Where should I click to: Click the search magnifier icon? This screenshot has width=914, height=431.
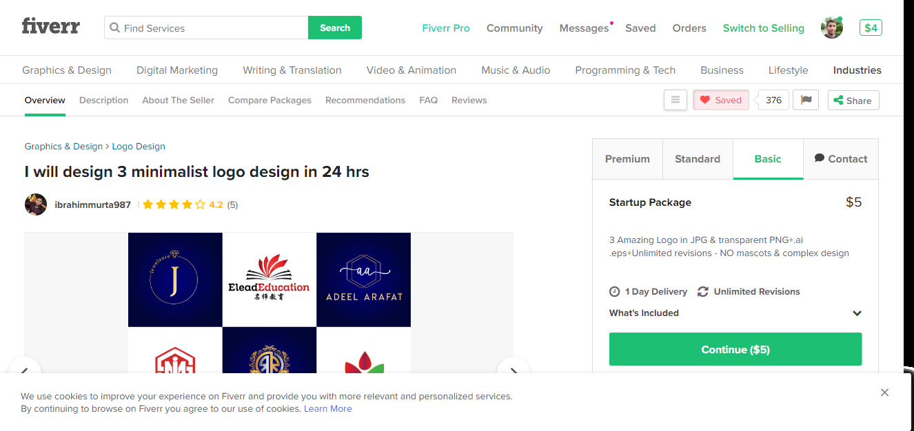(114, 28)
